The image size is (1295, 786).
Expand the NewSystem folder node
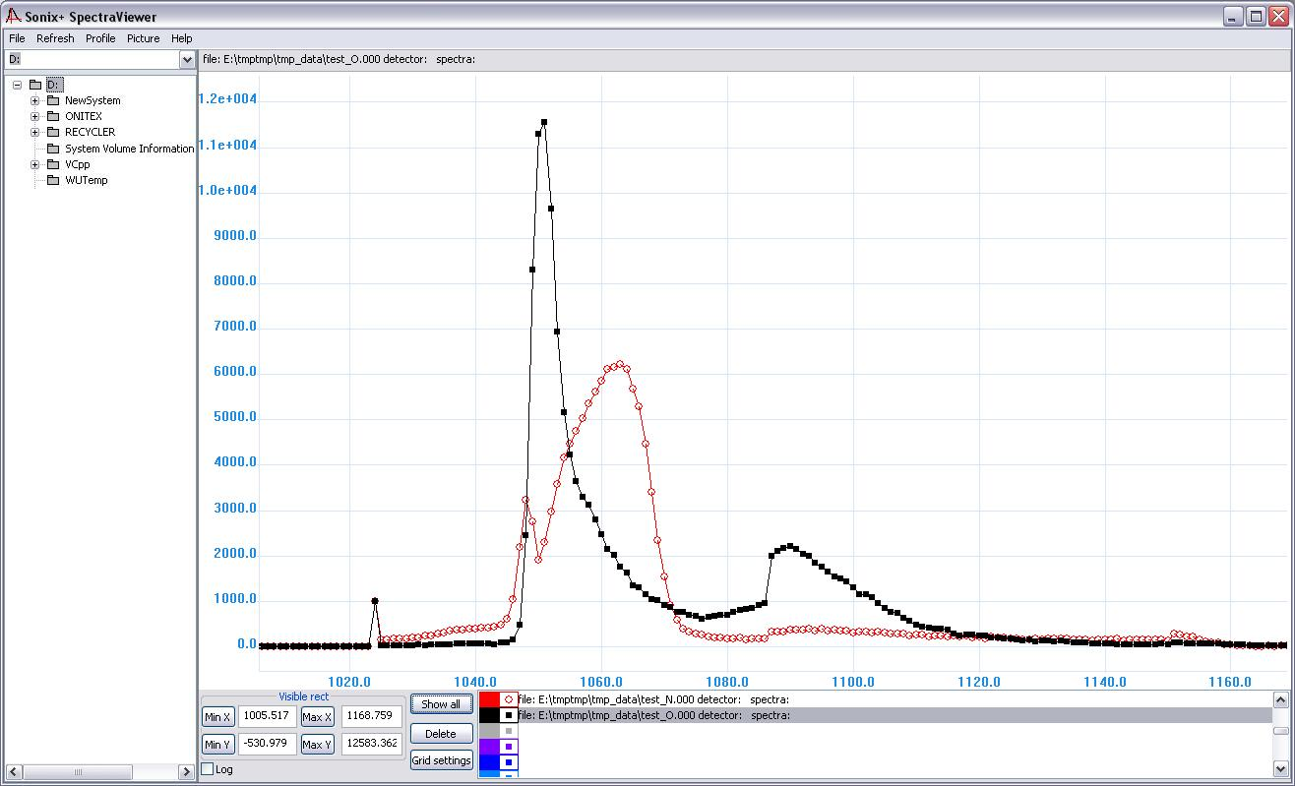34,100
